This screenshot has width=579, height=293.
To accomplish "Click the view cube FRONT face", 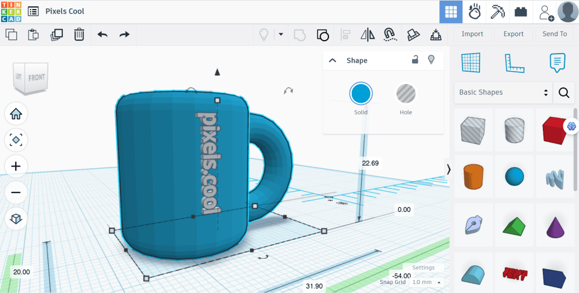I will 36,78.
